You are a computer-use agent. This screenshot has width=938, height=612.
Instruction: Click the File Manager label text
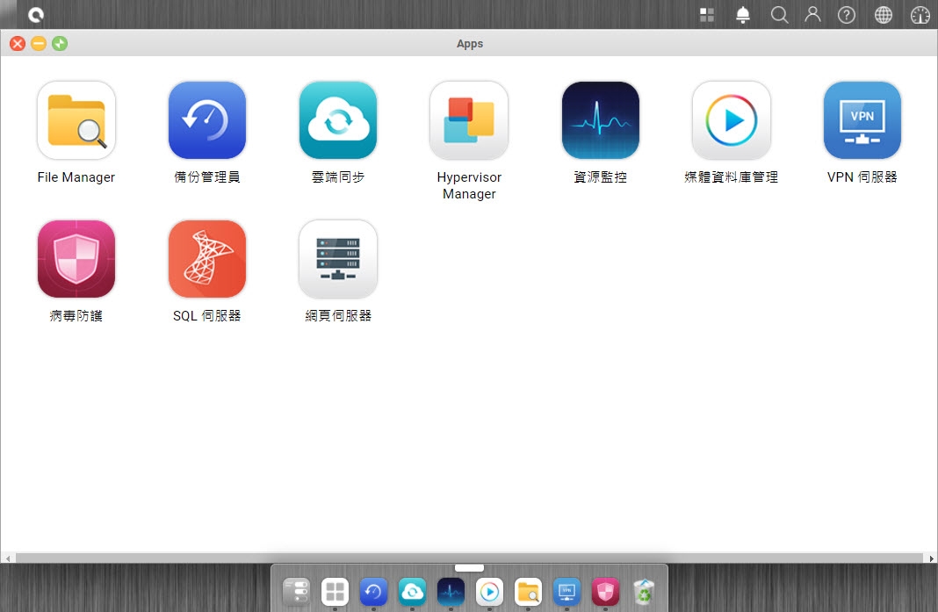[76, 177]
